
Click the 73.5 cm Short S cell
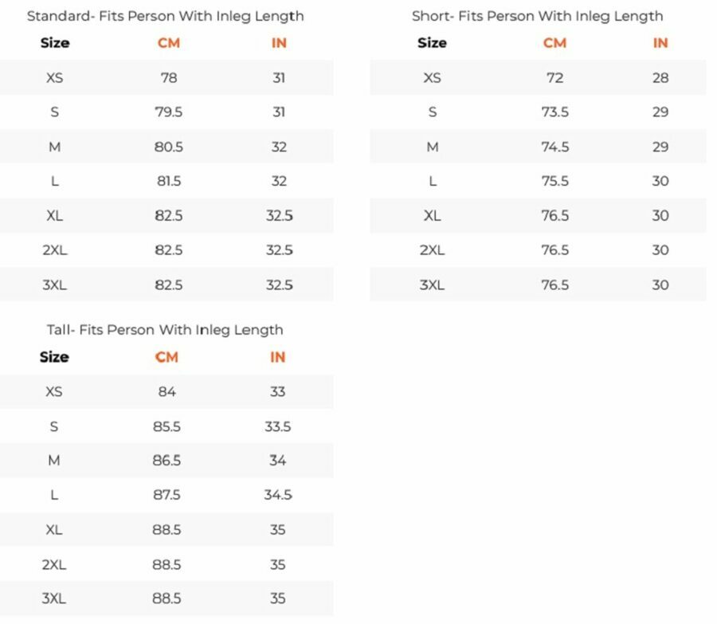[x=554, y=112]
